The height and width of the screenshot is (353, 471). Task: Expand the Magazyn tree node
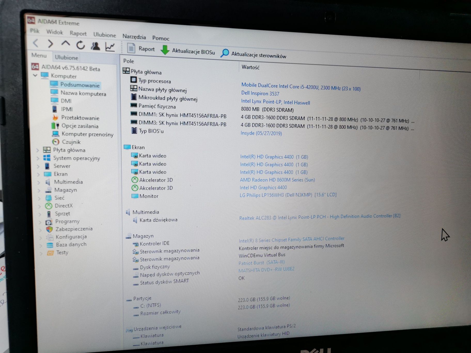(39, 190)
